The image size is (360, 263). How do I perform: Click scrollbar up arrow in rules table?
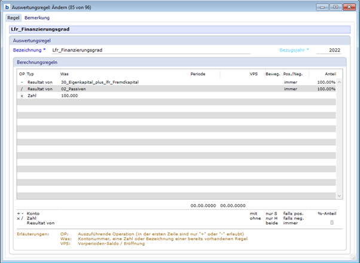pyautogui.click(x=339, y=82)
